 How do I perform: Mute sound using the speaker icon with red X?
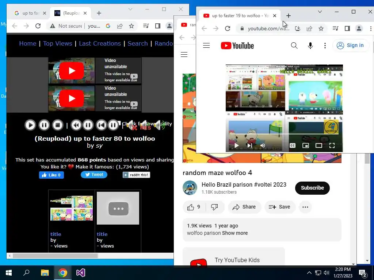tap(131, 125)
